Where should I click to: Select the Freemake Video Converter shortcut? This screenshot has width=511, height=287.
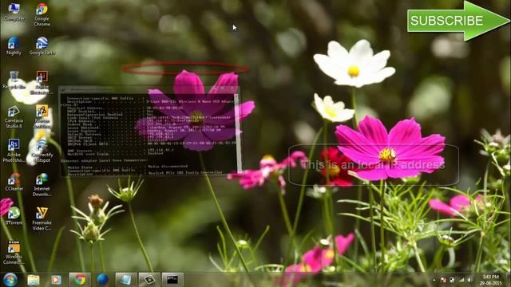pos(42,218)
